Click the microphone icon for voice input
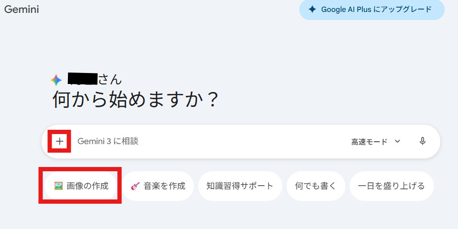The image size is (458, 229). pos(423,141)
